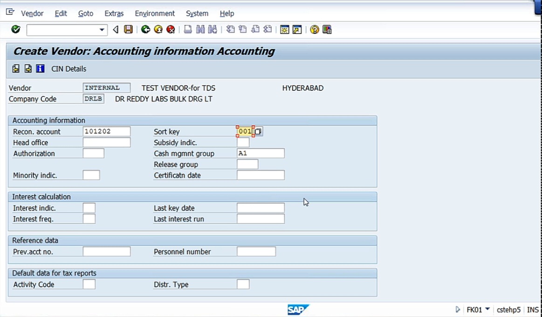The height and width of the screenshot is (317, 542).
Task: Click the green Enter checkmark icon
Action: tap(15, 29)
